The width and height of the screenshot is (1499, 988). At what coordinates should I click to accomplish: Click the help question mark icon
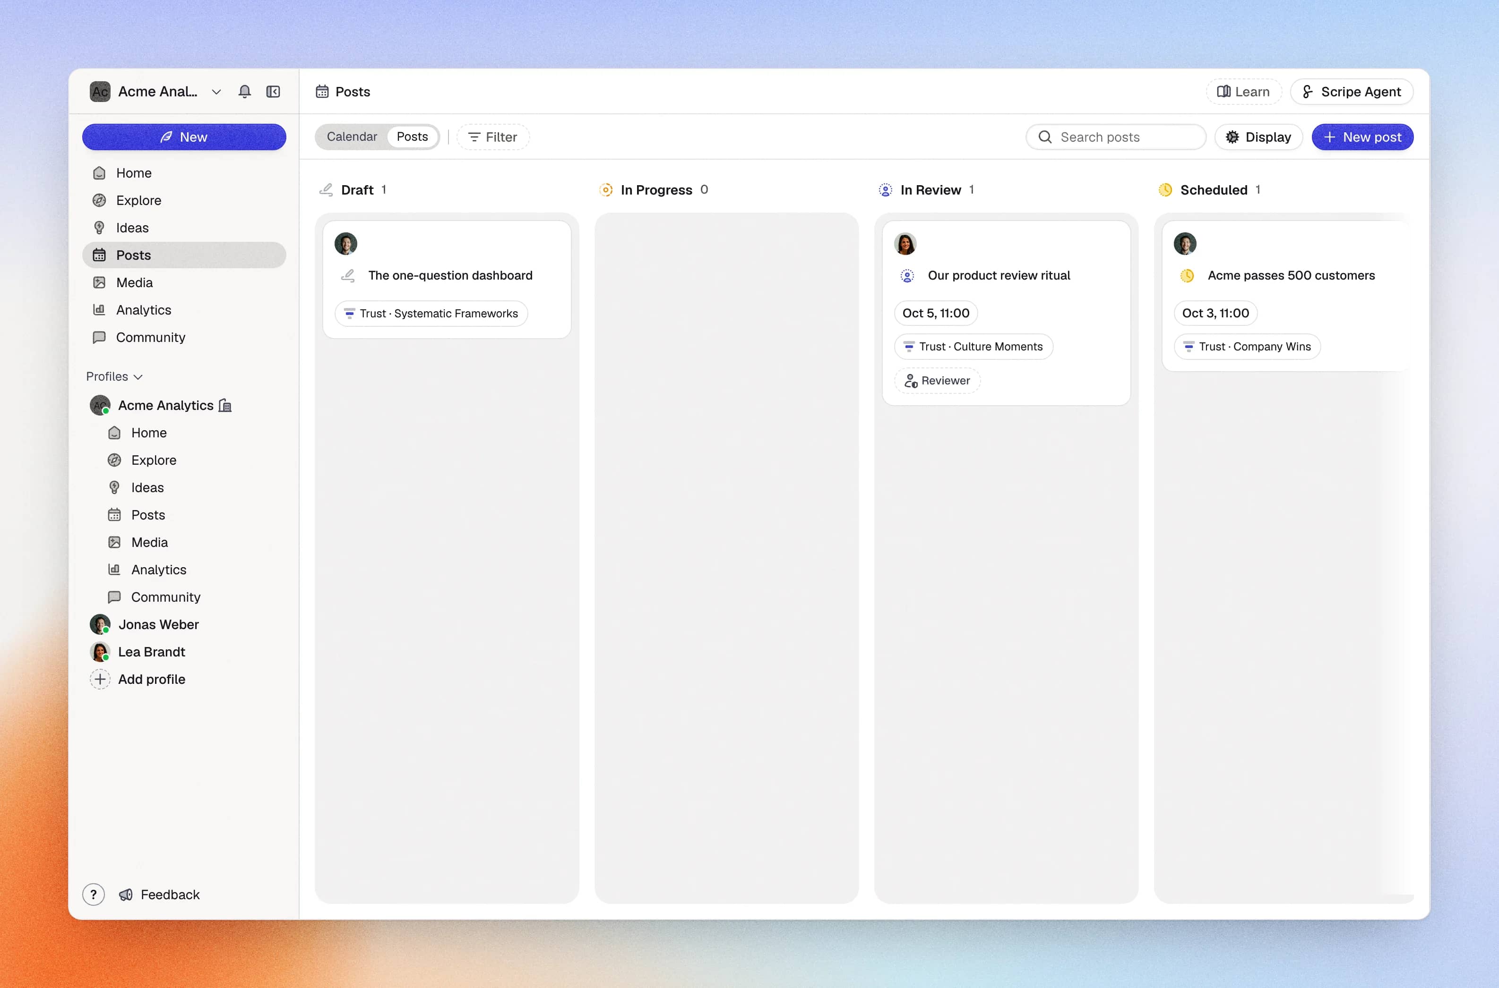[93, 894]
